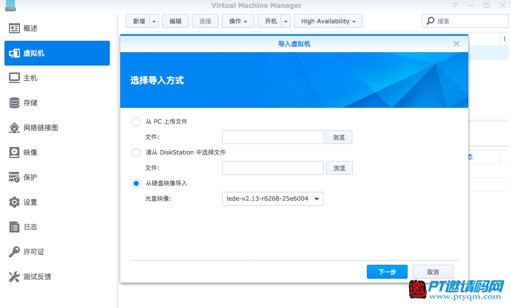Select the 虚拟机 virtual machine sidebar icon
511x308 pixels.
(14, 53)
